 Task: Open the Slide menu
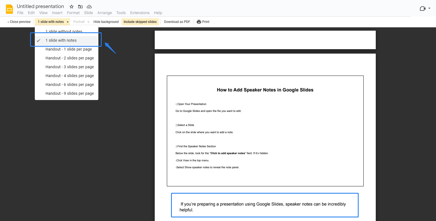[88, 13]
